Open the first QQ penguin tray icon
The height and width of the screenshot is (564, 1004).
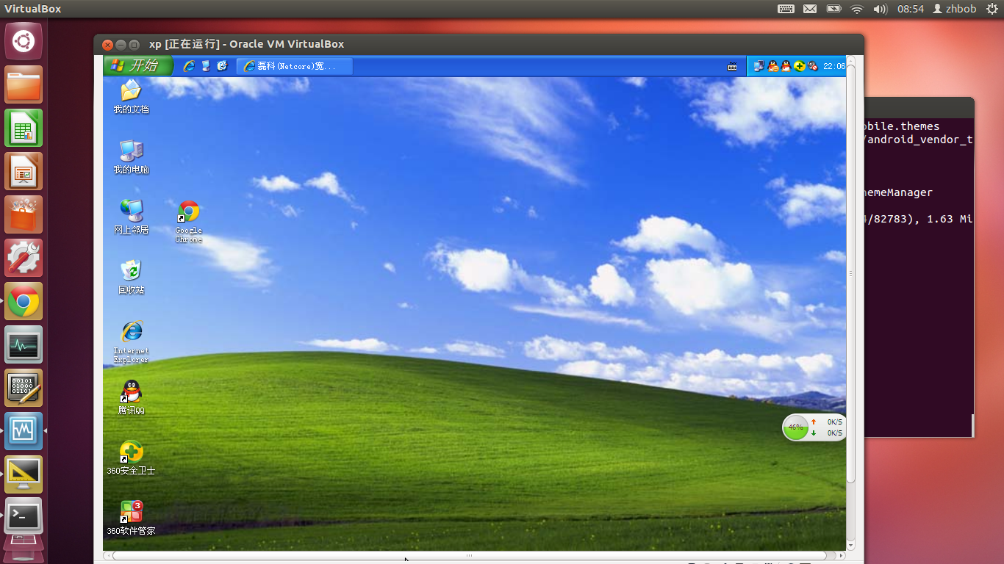pyautogui.click(x=772, y=66)
